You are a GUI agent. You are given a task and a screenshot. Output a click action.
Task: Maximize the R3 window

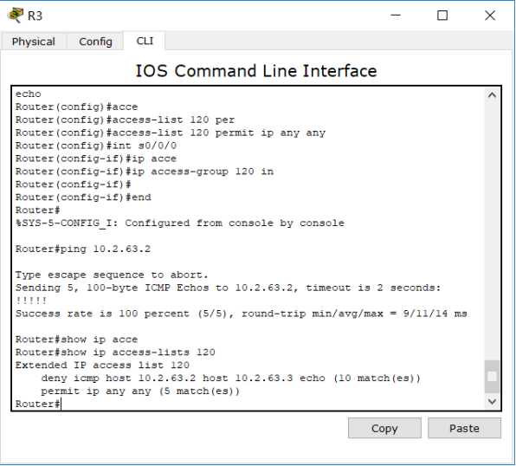(x=442, y=15)
